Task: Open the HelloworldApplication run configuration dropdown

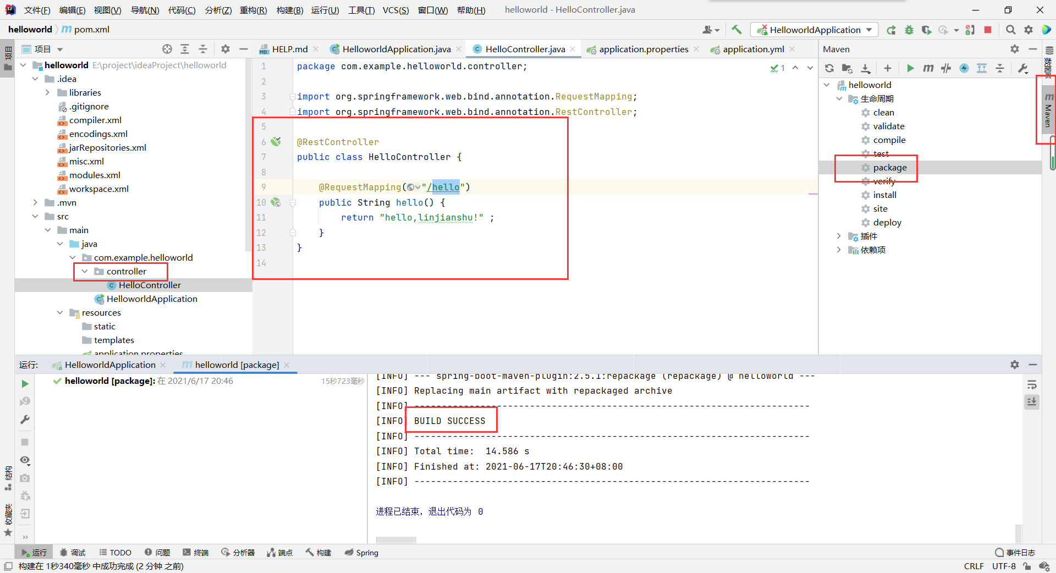Action: pos(814,30)
